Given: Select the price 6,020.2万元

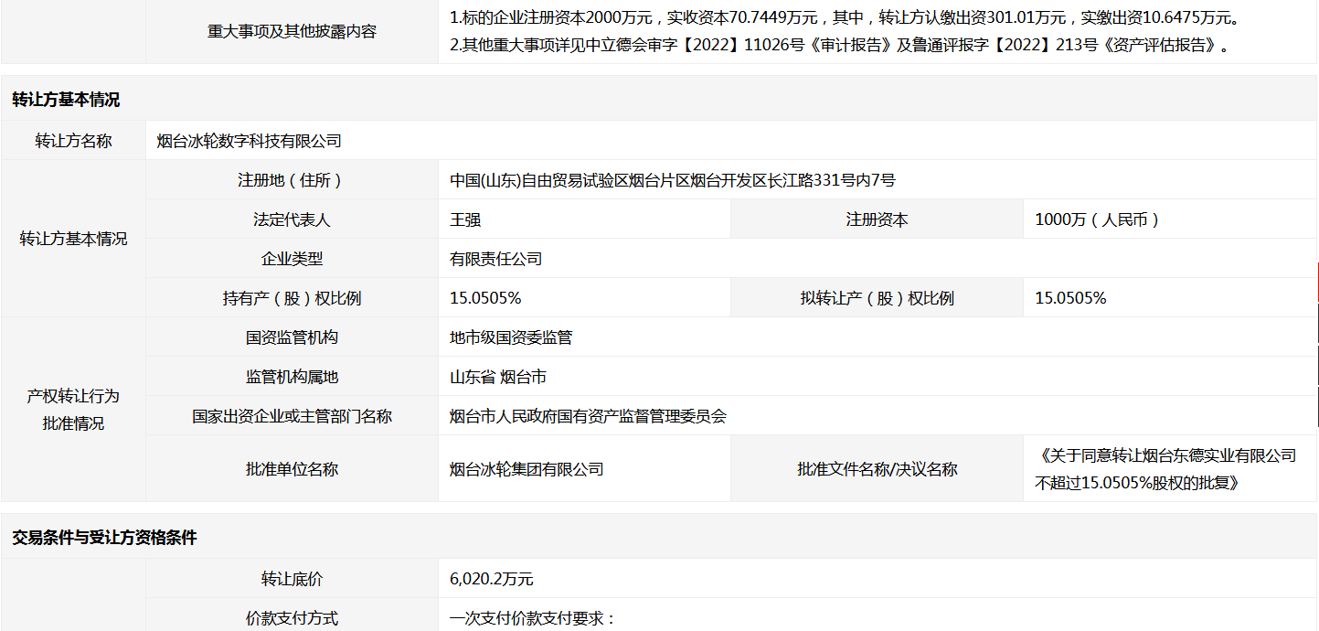Looking at the screenshot, I should 492,579.
